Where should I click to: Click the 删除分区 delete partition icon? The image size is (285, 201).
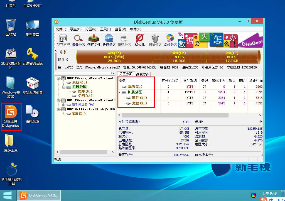(x=155, y=40)
